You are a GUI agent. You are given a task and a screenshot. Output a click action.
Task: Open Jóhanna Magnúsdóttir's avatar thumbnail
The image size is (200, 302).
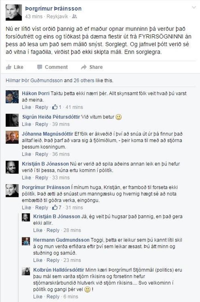[x=12, y=137]
